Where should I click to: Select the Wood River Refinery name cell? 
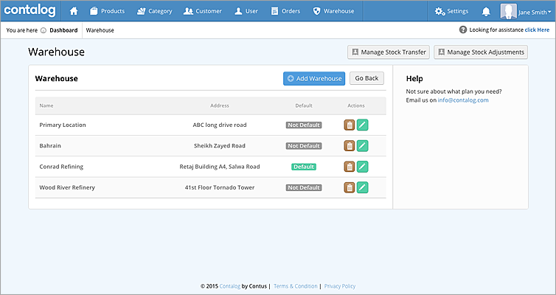(67, 187)
